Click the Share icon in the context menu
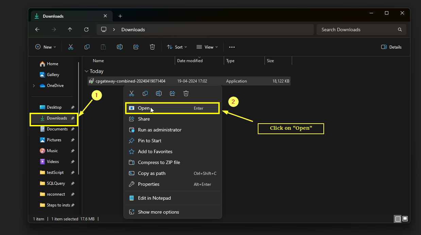Image resolution: width=421 pixels, height=235 pixels. click(x=172, y=93)
